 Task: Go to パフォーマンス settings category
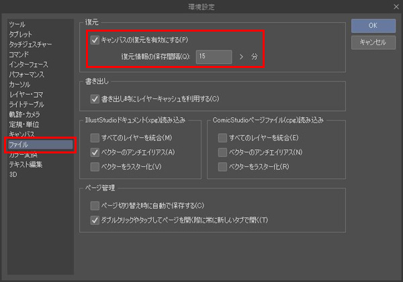[26, 74]
